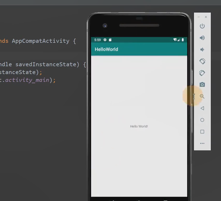Tap the settings gear in phone status bar
The width and height of the screenshot is (221, 201).
click(x=105, y=40)
